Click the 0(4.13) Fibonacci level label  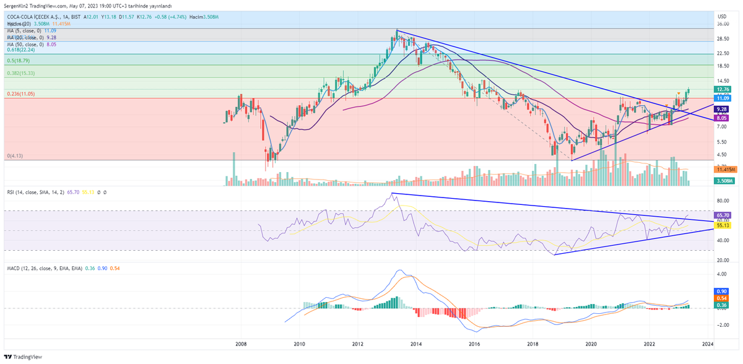coord(16,156)
